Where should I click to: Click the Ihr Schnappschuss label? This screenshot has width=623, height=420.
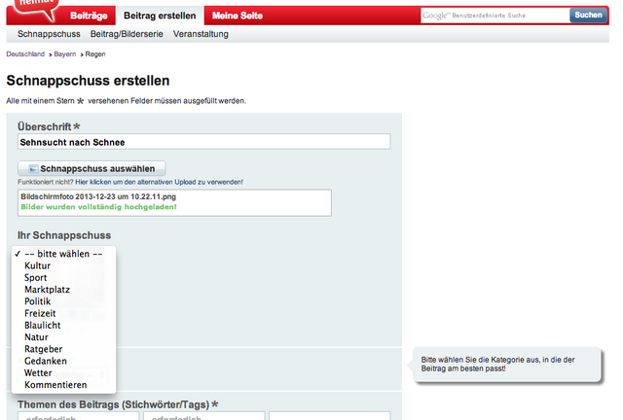point(64,235)
